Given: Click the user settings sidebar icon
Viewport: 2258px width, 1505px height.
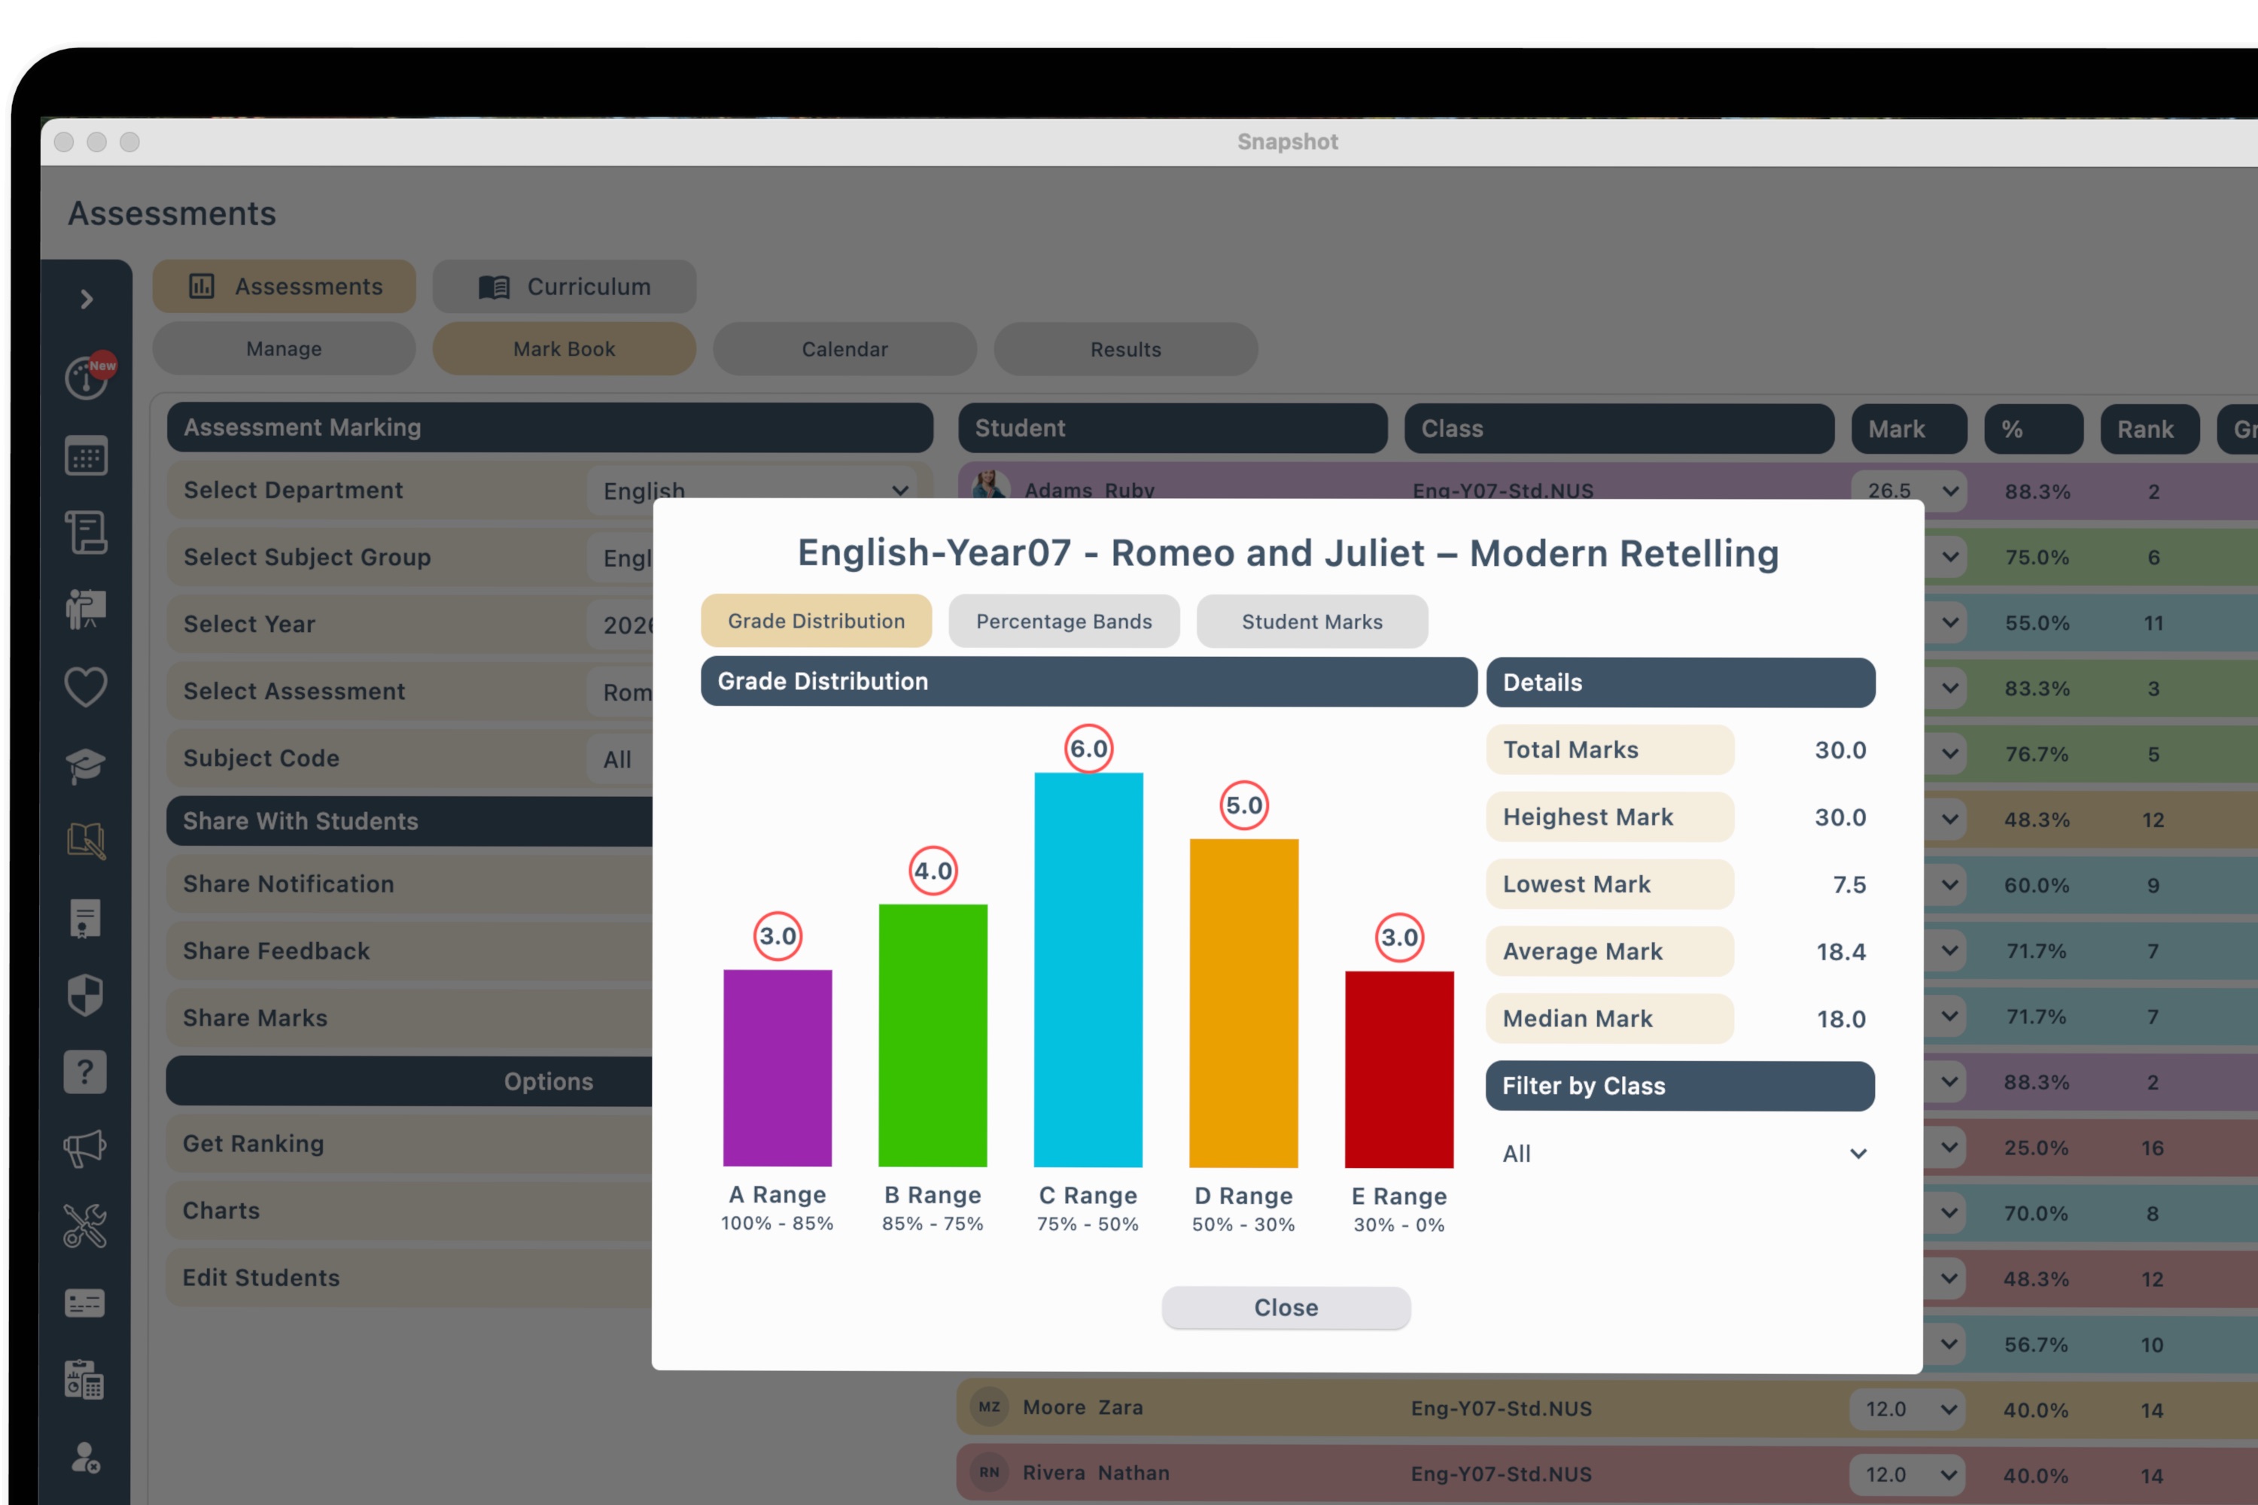Looking at the screenshot, I should coord(84,1458).
